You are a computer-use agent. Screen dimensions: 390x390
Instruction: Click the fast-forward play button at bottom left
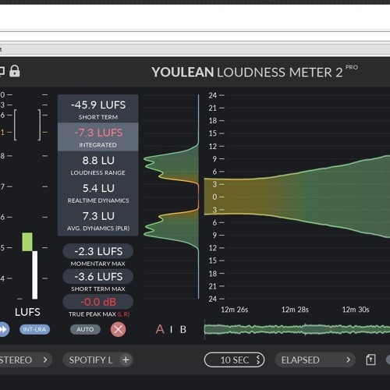pos(4,329)
